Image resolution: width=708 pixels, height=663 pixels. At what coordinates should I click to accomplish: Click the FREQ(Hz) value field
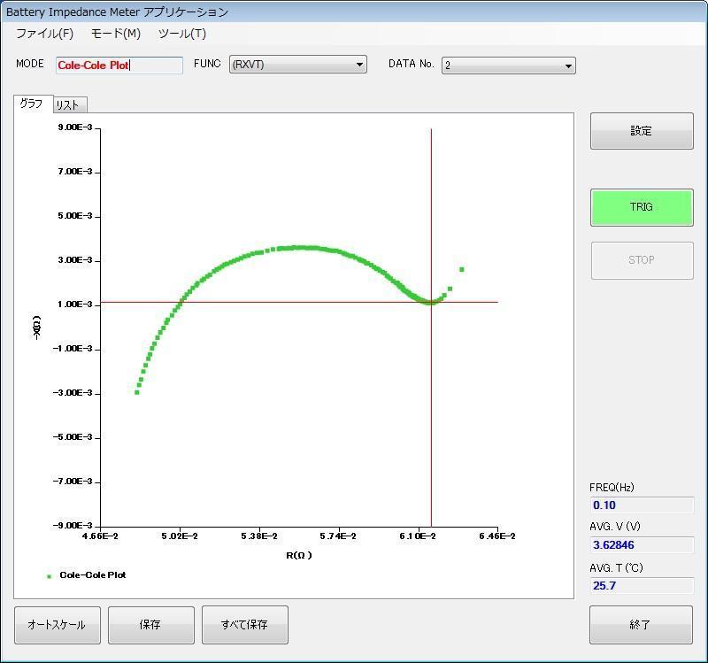[x=642, y=505]
